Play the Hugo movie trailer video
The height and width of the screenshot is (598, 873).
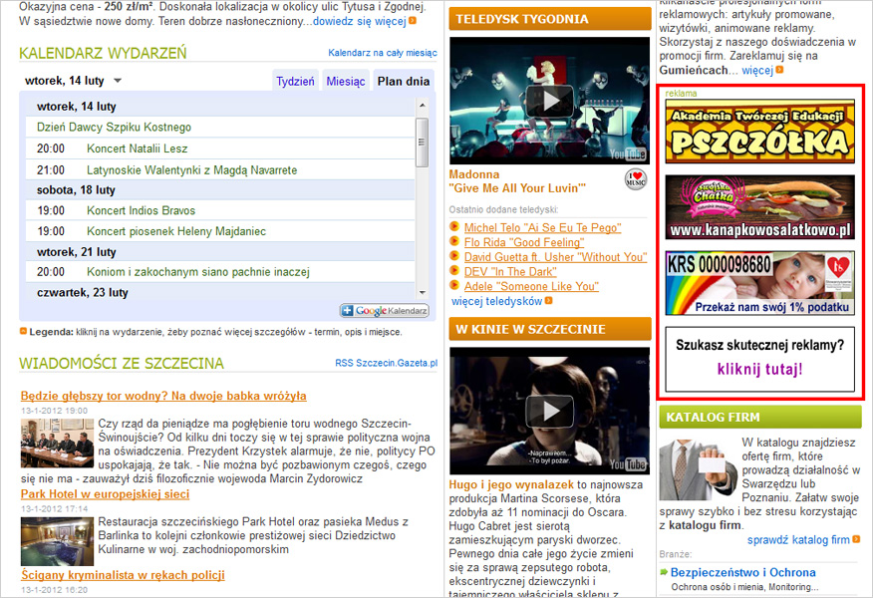tap(549, 411)
